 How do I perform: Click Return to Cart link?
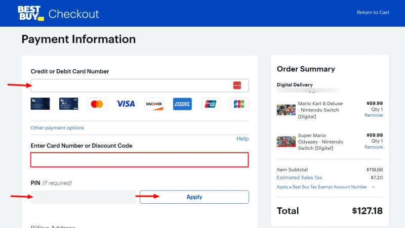[373, 12]
